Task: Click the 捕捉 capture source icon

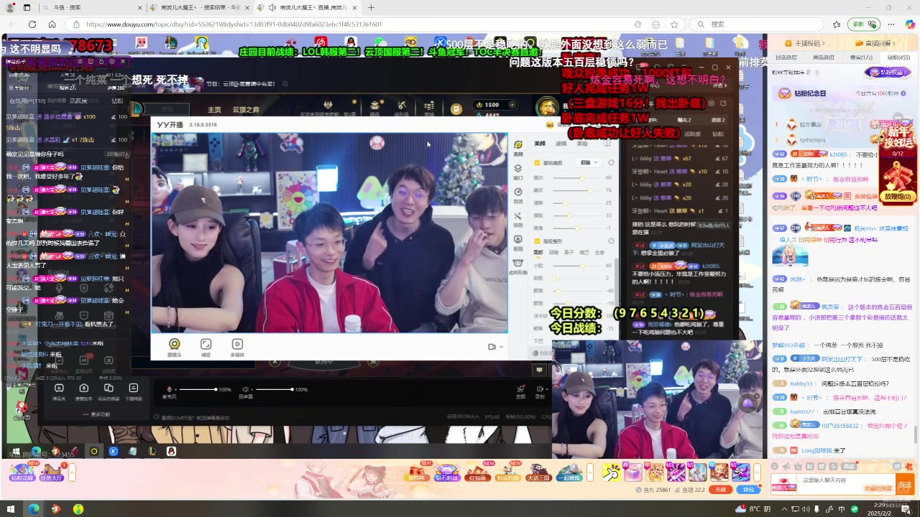Action: point(206,347)
